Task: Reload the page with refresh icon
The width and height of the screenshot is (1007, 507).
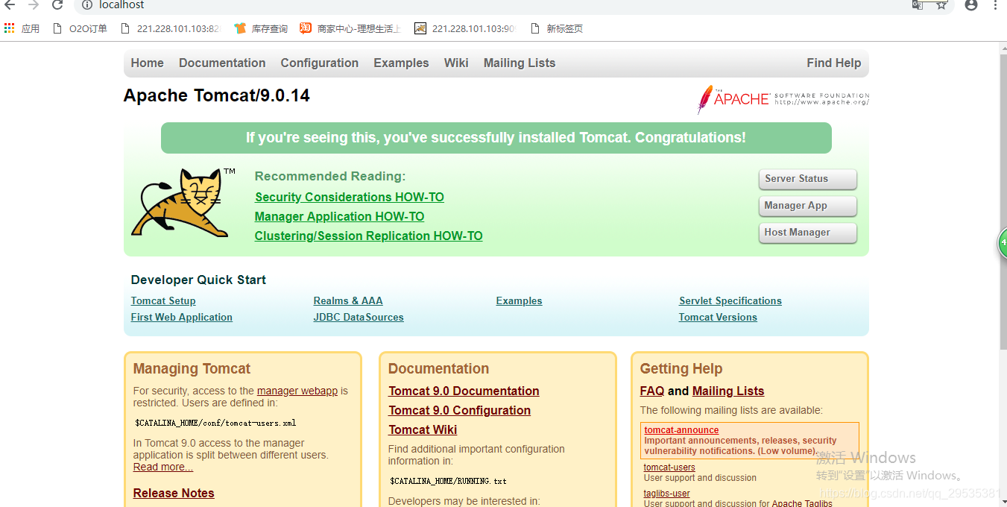Action: (57, 5)
